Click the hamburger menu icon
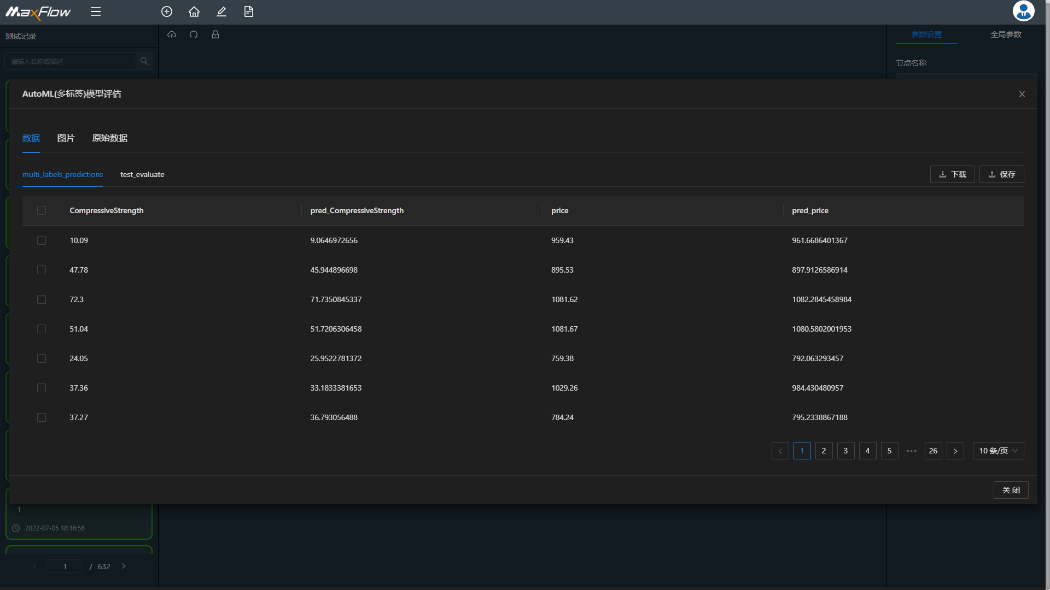 pos(96,11)
